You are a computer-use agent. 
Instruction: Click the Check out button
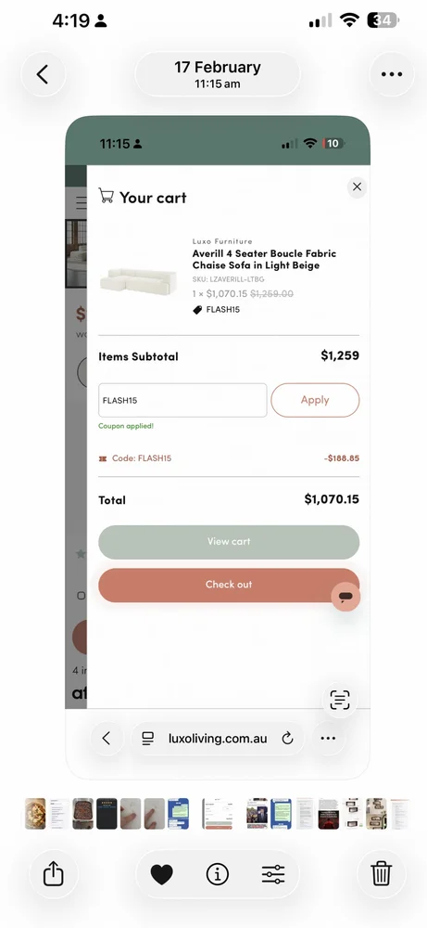pyautogui.click(x=229, y=585)
